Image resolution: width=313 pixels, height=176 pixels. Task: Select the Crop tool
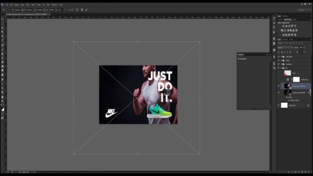(x=2, y=36)
